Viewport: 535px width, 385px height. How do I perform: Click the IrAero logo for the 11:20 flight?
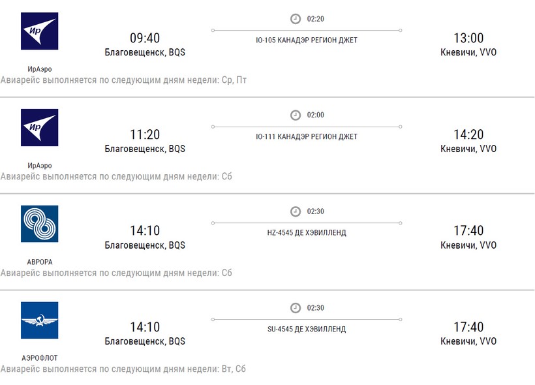click(x=39, y=128)
